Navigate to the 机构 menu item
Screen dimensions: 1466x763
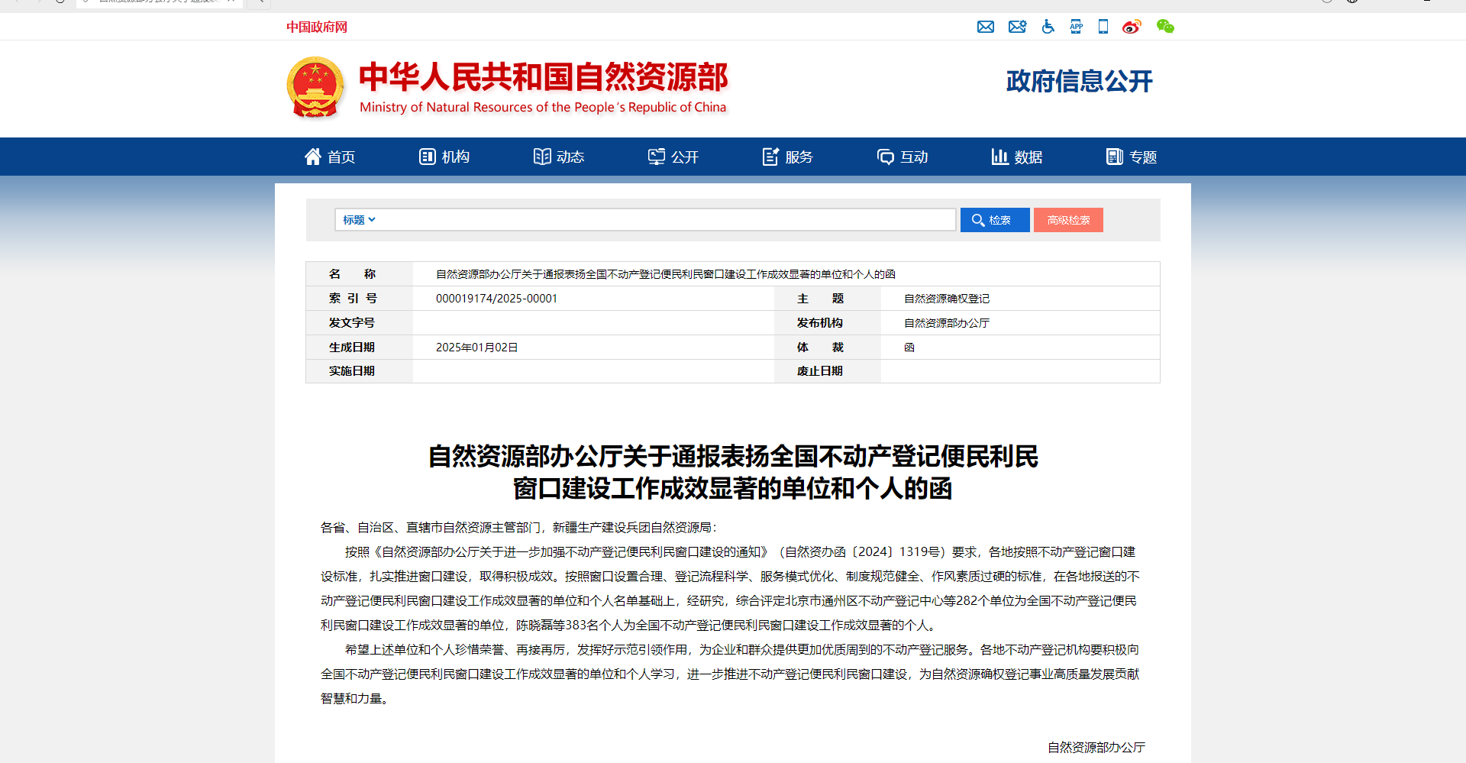[x=444, y=157]
